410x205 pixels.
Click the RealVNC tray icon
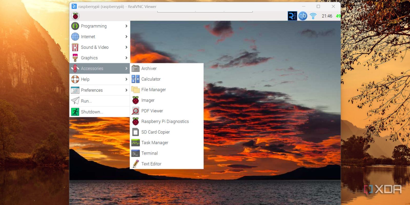[292, 16]
